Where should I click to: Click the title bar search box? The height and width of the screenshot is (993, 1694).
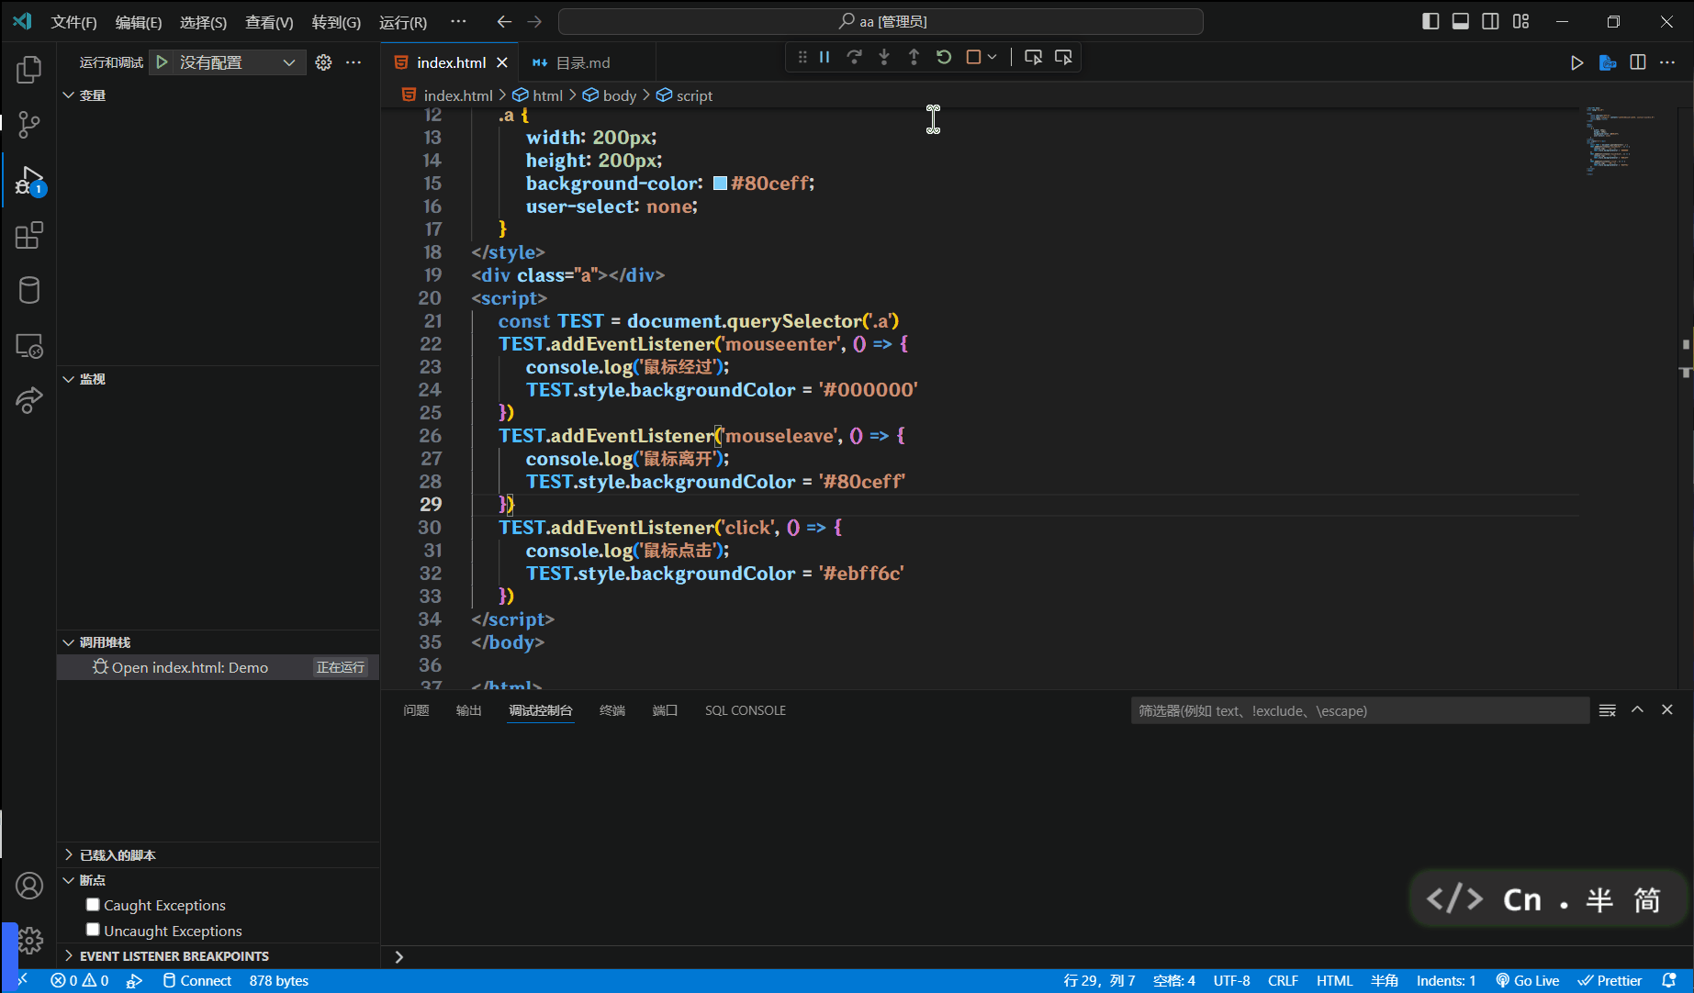click(x=881, y=21)
